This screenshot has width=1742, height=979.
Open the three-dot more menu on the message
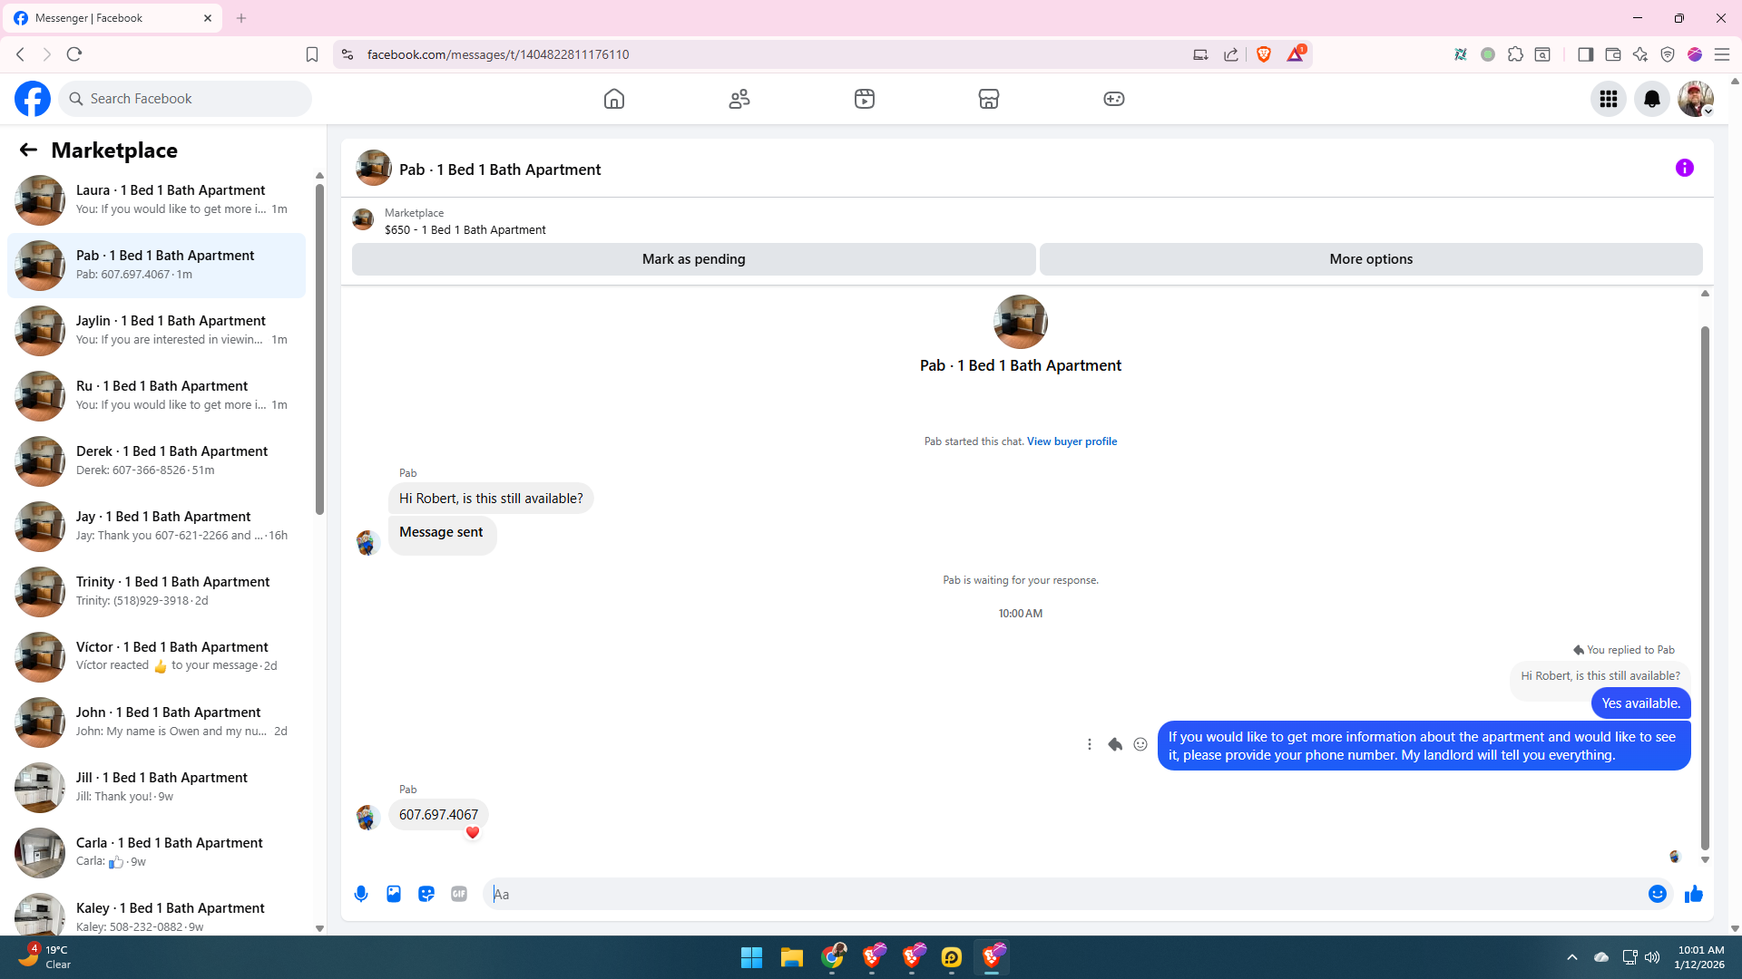pos(1090,744)
